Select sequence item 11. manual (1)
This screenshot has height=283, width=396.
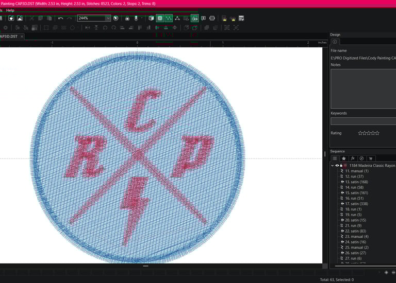[357, 171]
